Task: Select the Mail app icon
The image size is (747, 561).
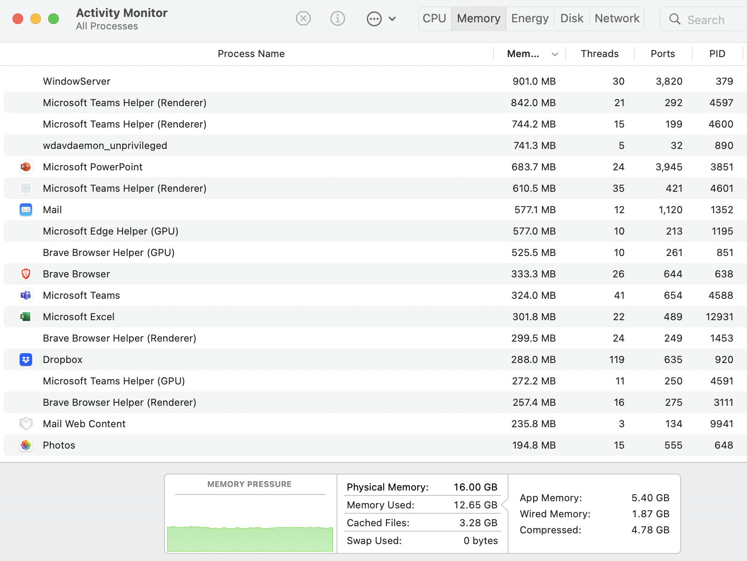Action: [x=26, y=210]
